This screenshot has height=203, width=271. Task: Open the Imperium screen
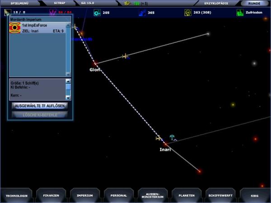click(x=85, y=195)
